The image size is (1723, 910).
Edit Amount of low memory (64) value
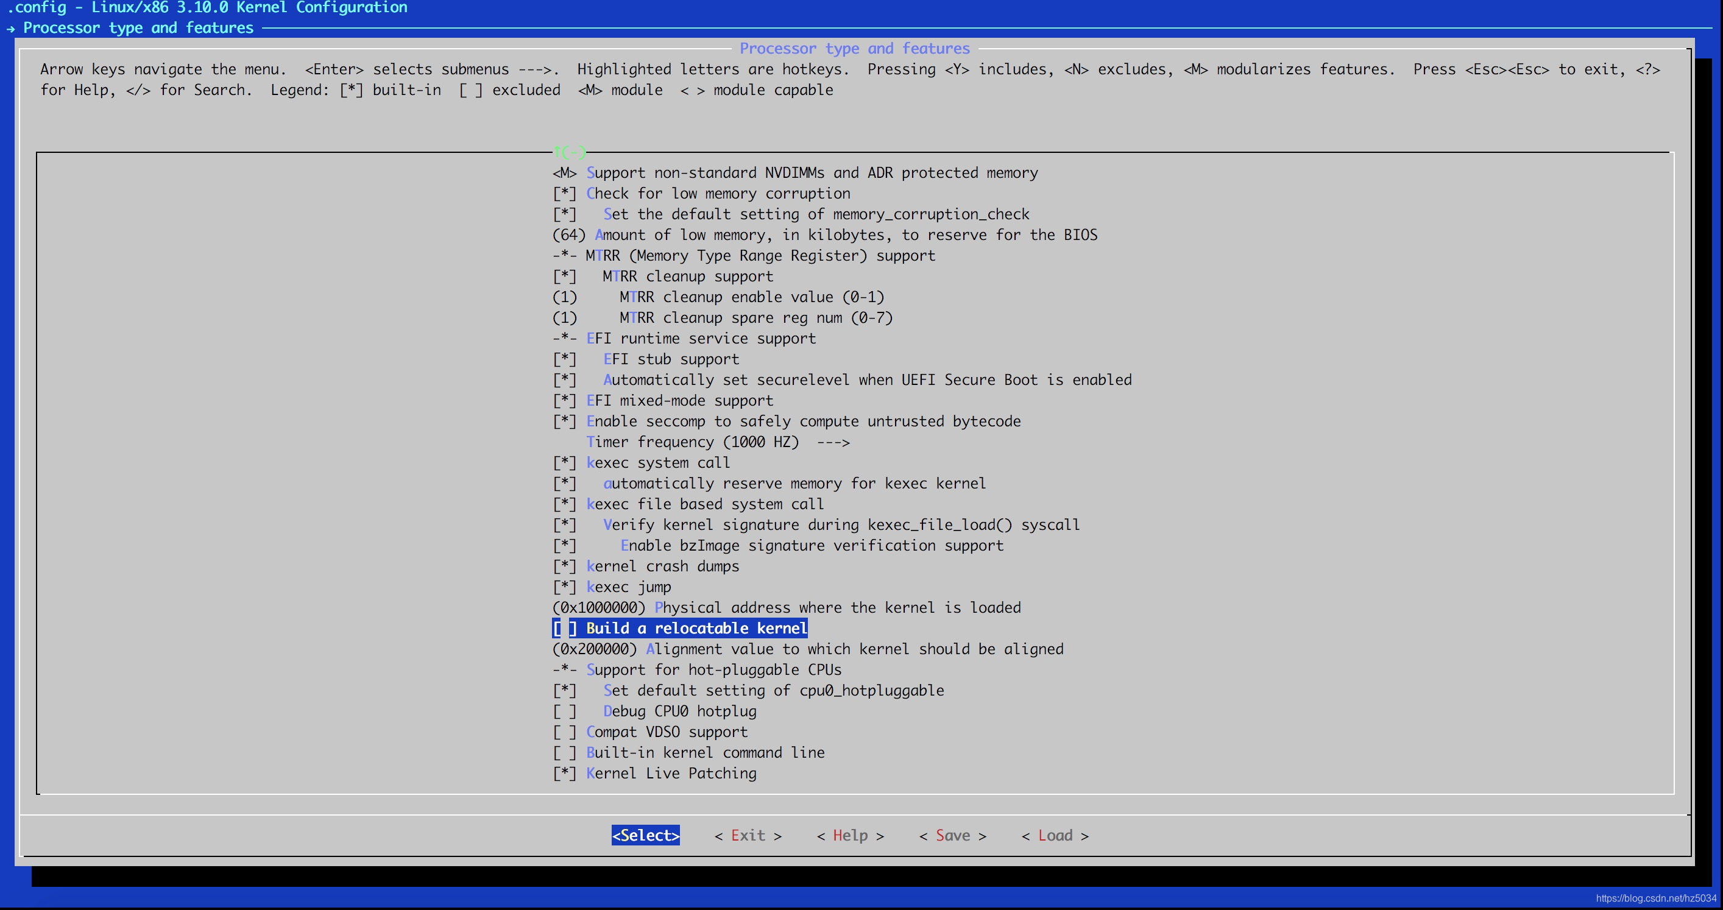click(x=824, y=235)
